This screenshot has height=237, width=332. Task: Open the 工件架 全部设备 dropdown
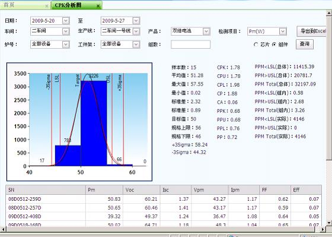click(136, 45)
